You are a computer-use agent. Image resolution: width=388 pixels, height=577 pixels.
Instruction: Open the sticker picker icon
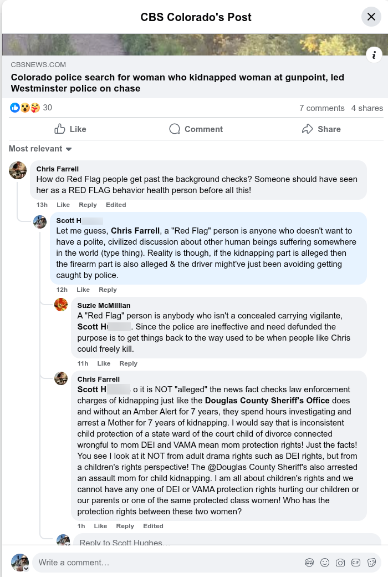371,563
